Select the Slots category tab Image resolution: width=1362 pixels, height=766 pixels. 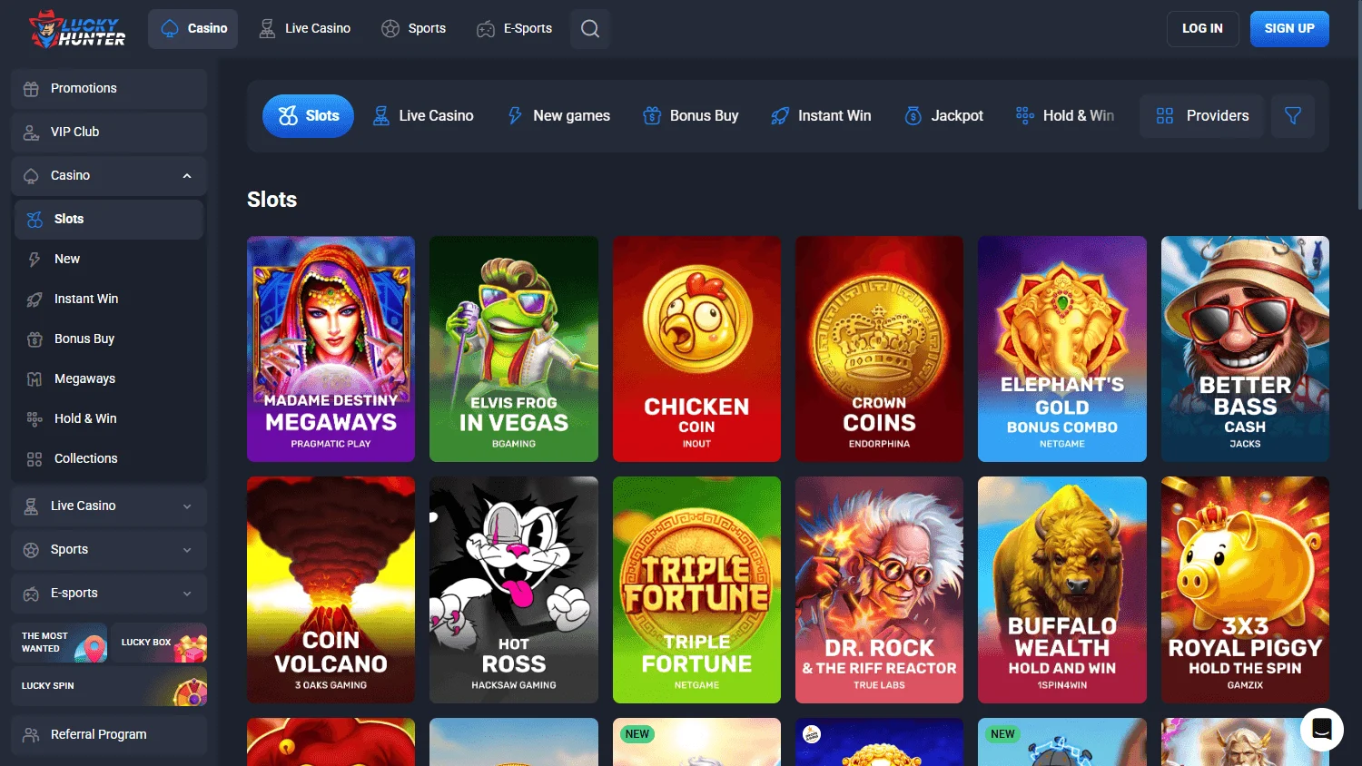click(309, 116)
